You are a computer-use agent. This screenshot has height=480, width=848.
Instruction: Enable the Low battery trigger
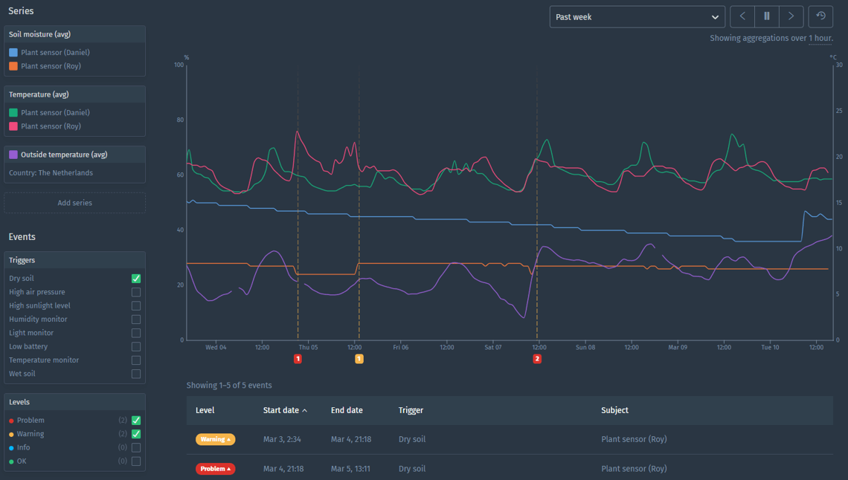coord(136,347)
